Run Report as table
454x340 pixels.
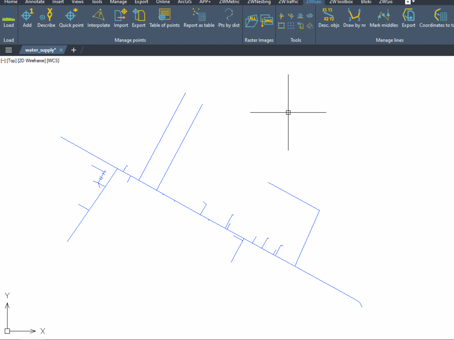[199, 18]
